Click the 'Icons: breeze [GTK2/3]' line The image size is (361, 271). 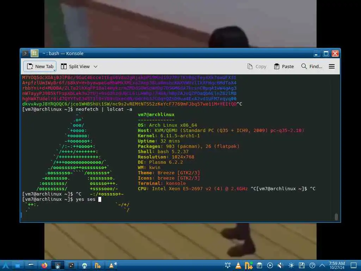(x=169, y=178)
